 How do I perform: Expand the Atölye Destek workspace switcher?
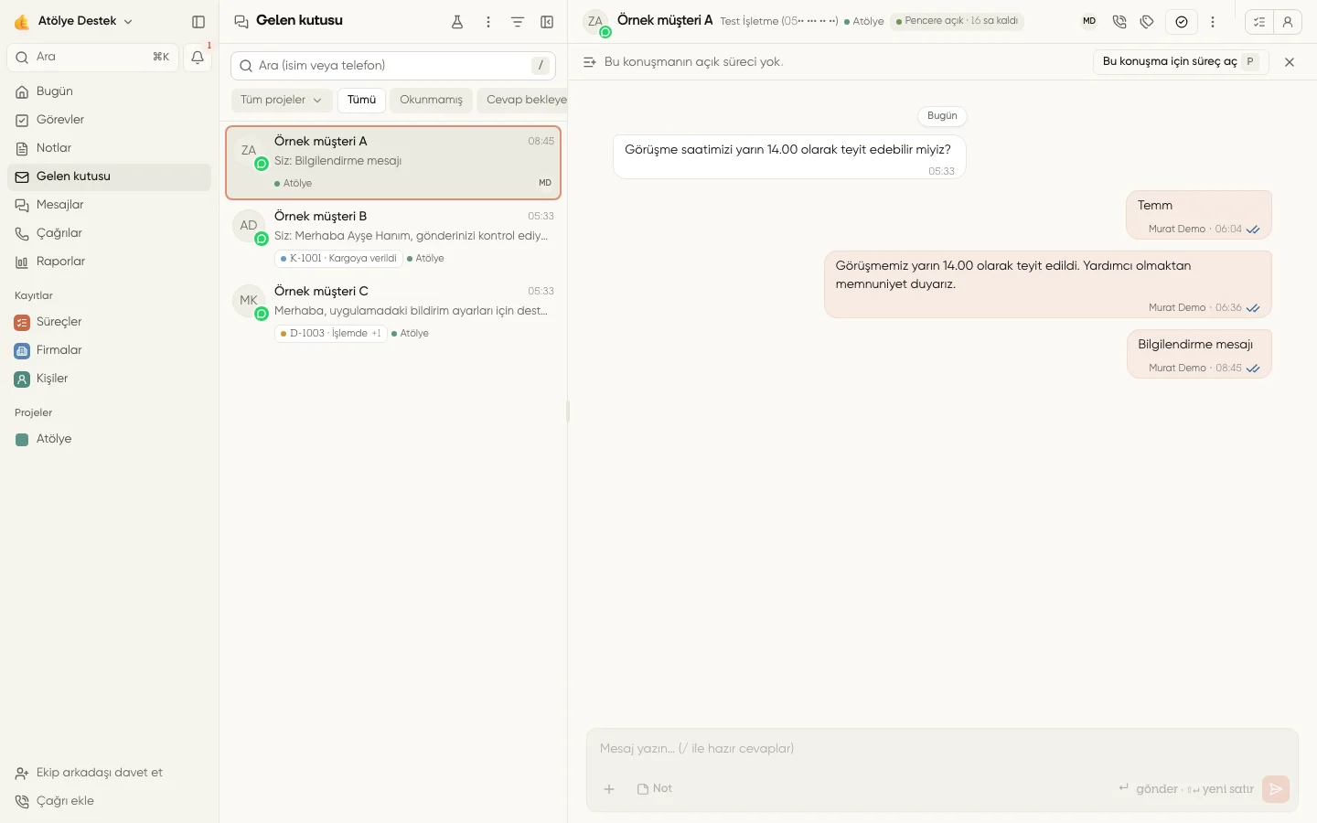click(x=74, y=21)
